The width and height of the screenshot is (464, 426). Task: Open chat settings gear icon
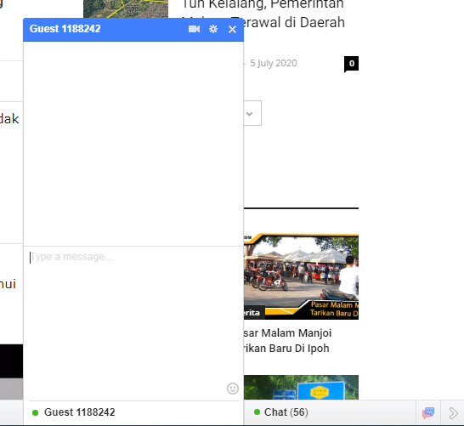pyautogui.click(x=213, y=29)
